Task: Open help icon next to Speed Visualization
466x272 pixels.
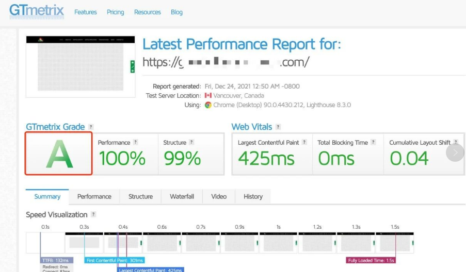Action: tap(93, 214)
